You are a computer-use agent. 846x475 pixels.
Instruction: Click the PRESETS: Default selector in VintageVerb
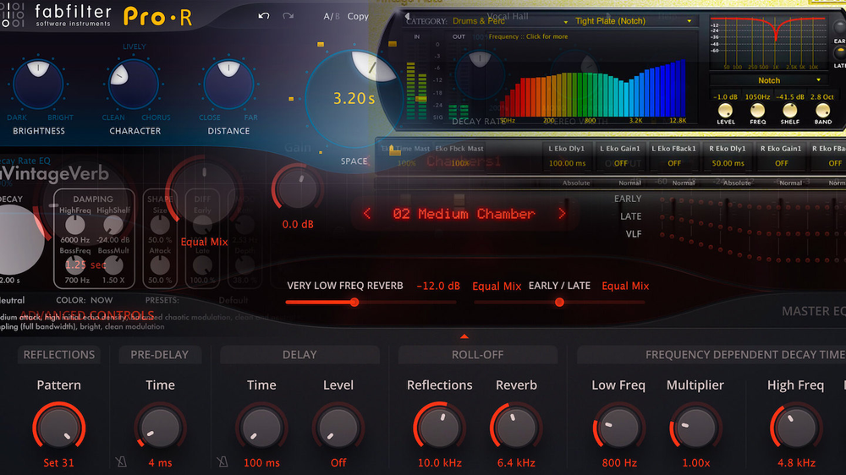(x=197, y=300)
